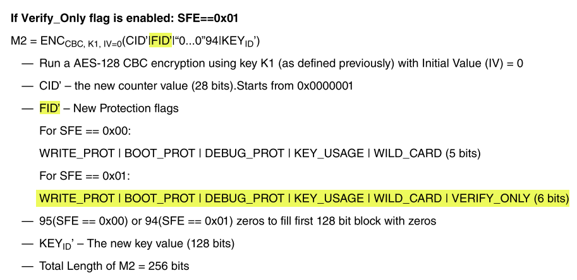Click the highlighted WRITE_PROT flag in the 6-bit line
This screenshot has width=577, height=280.
[x=78, y=199]
